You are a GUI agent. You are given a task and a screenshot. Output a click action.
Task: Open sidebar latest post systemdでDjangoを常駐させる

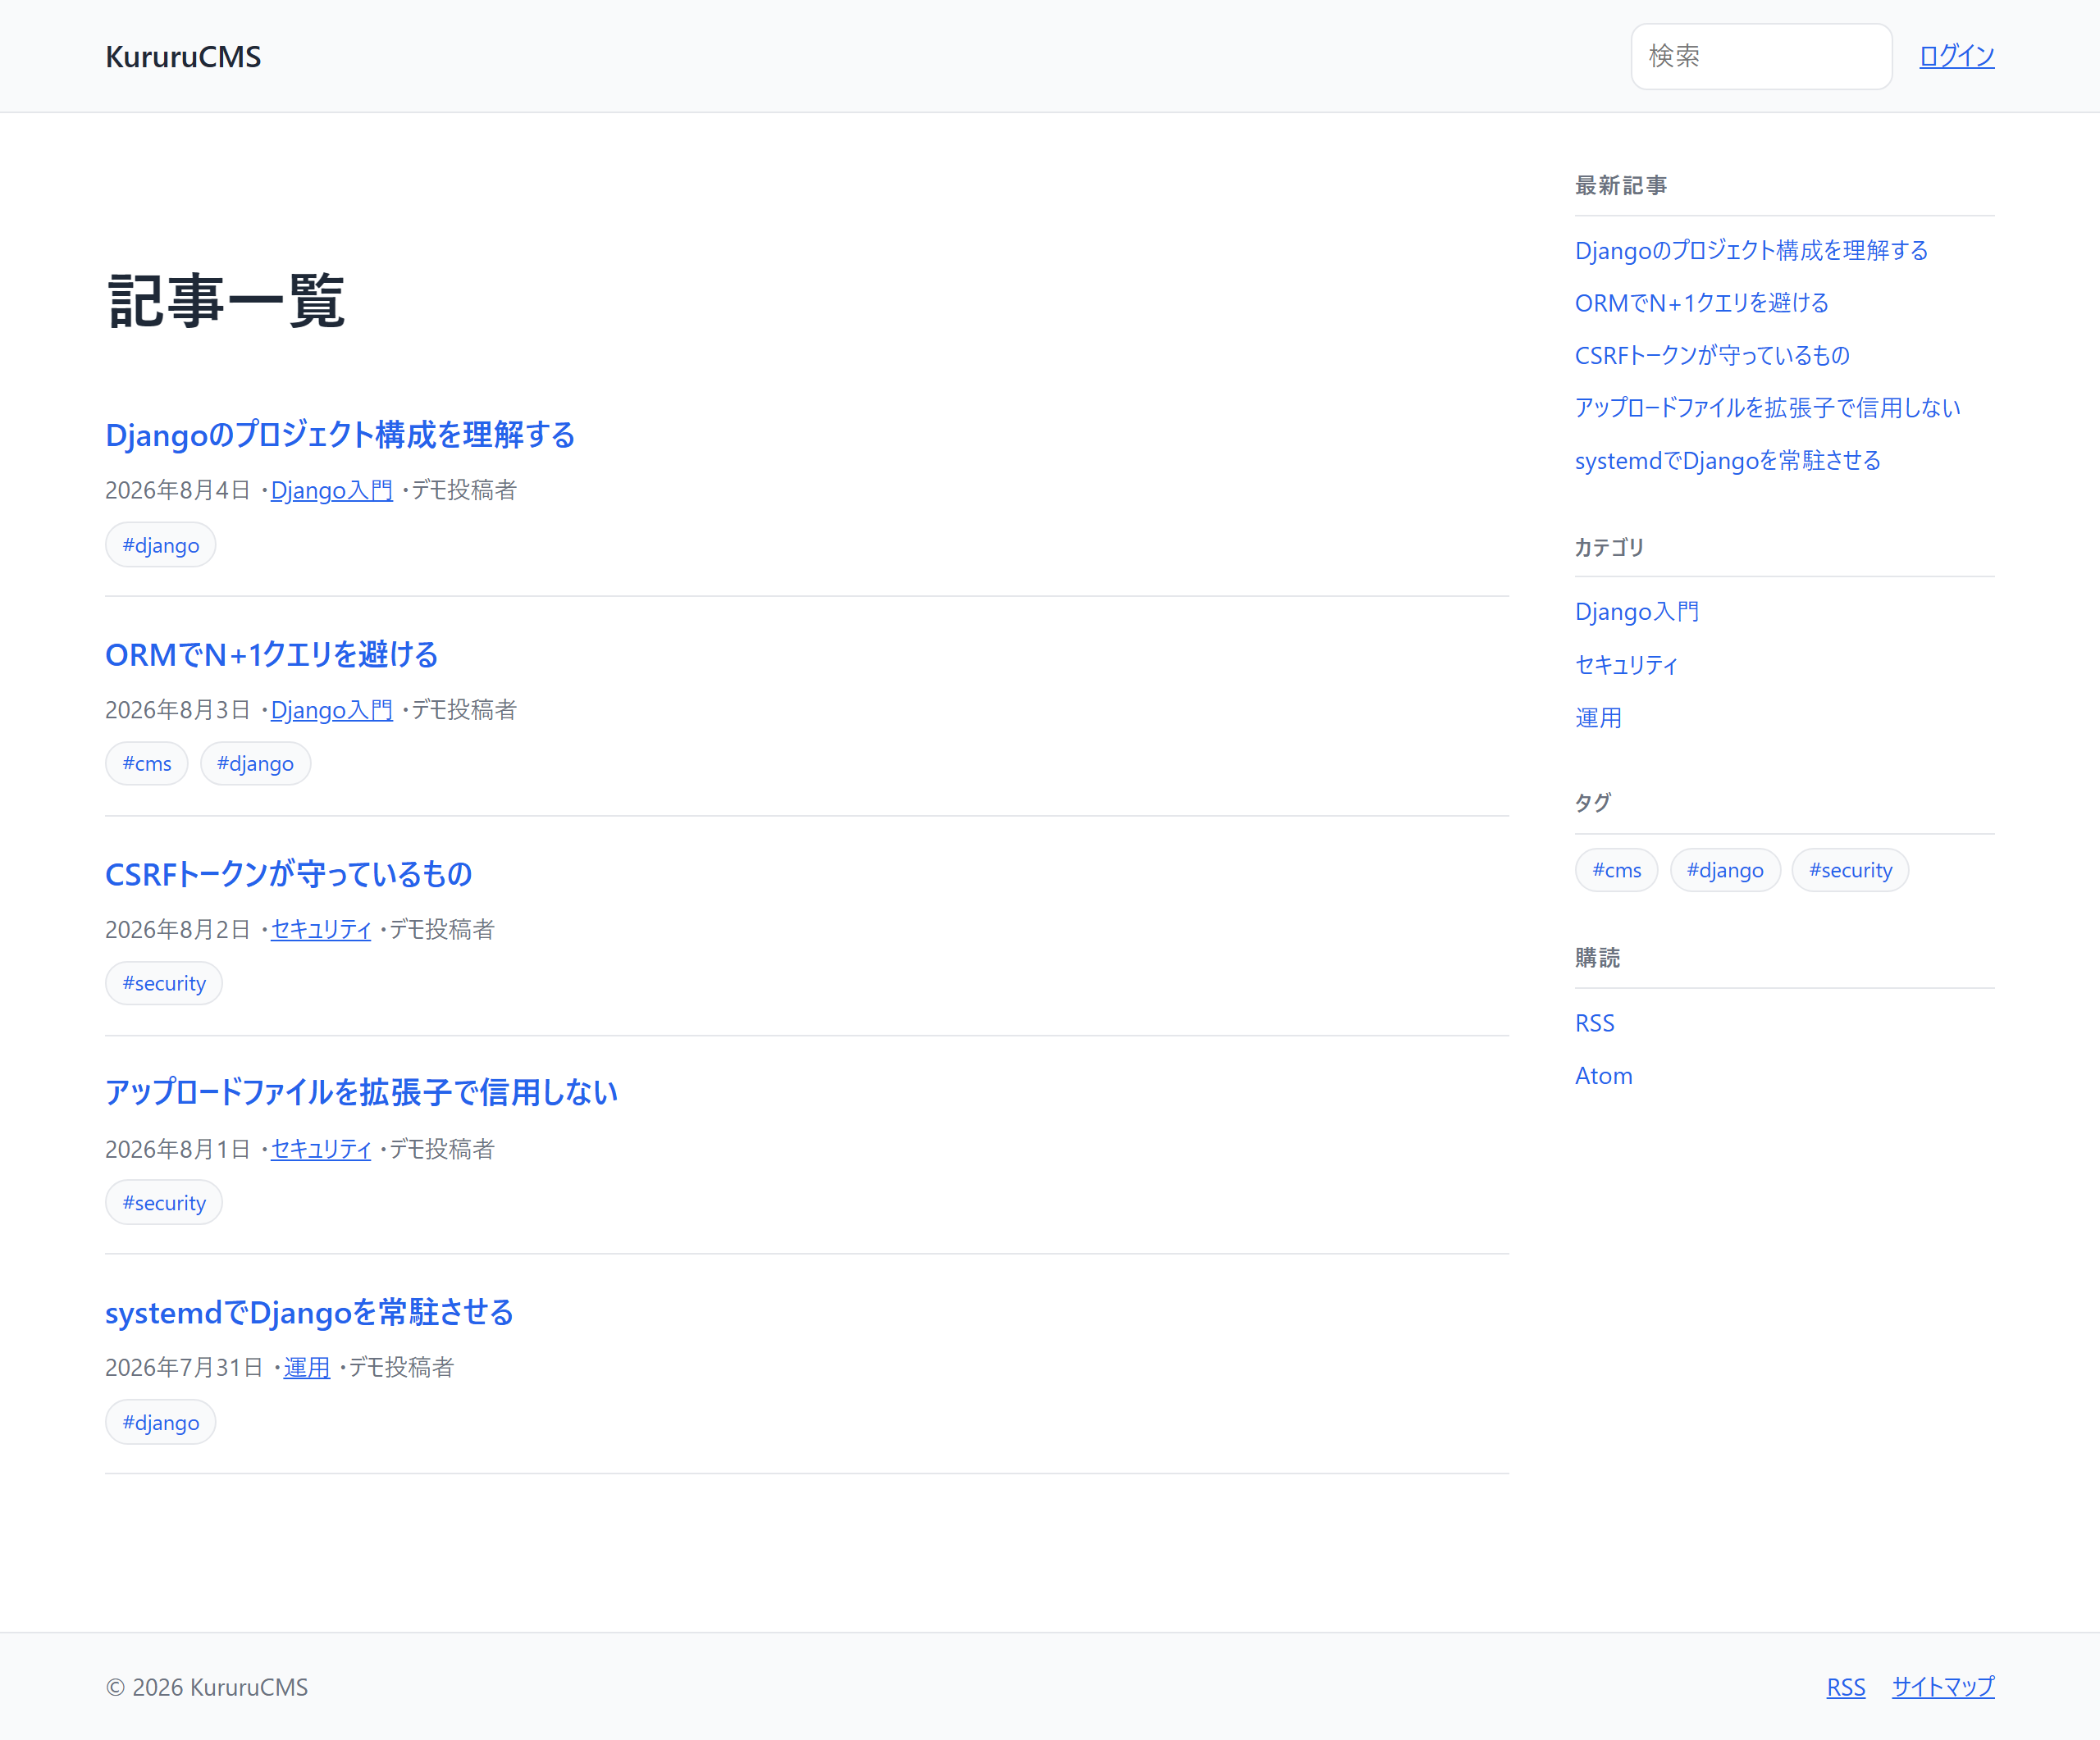[1728, 461]
